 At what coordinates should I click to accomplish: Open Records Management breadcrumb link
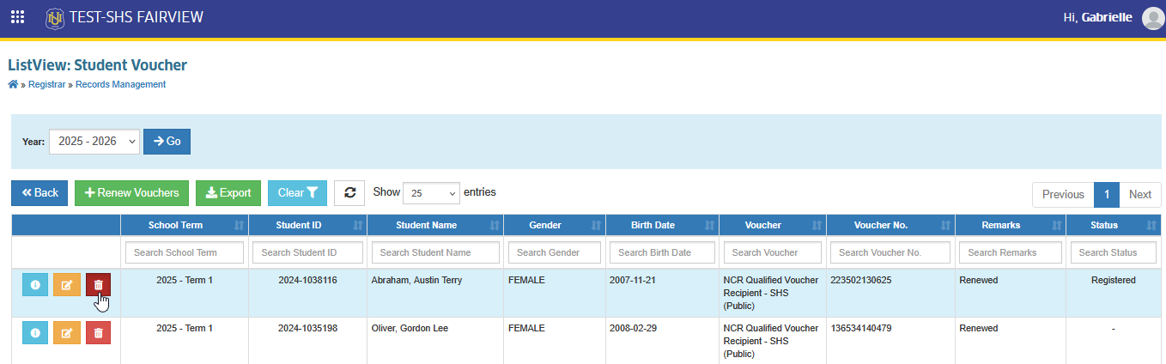(x=120, y=84)
